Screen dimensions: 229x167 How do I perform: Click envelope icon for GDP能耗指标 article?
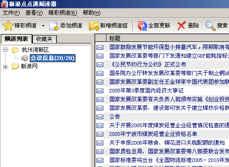click(x=100, y=56)
